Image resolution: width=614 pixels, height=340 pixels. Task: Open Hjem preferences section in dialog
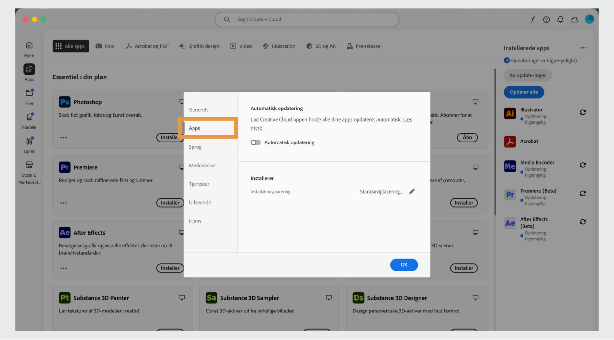(x=195, y=221)
